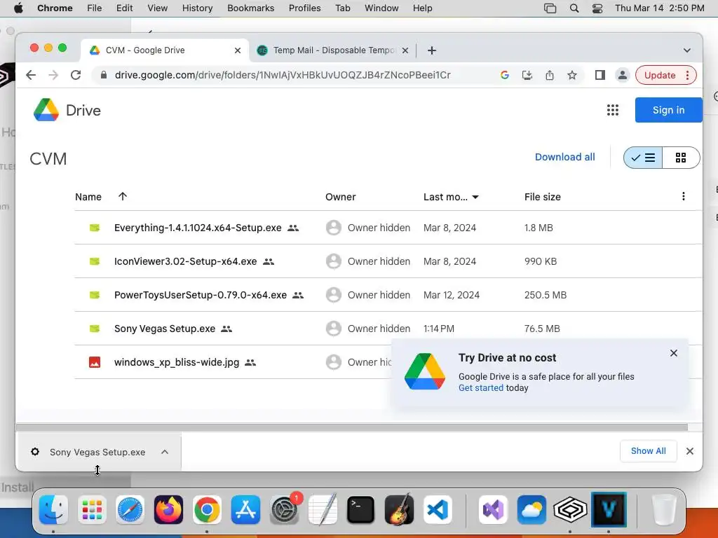Click the Name sort arrow

click(x=122, y=196)
